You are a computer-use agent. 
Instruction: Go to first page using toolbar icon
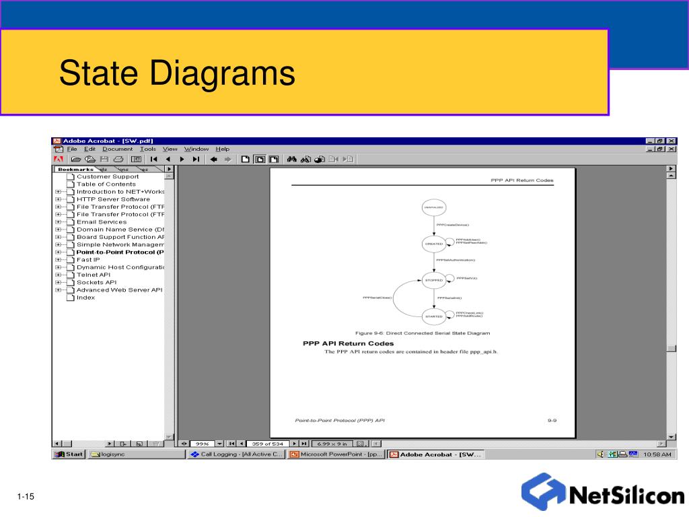[x=153, y=159]
